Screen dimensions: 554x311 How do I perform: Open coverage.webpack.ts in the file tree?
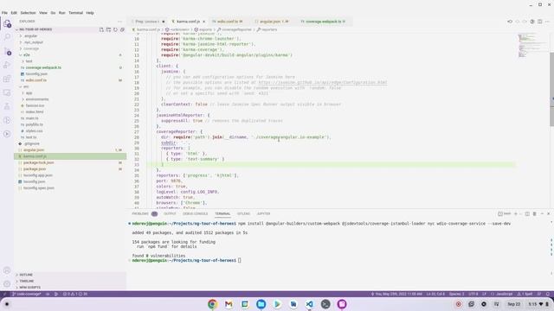pos(70,67)
